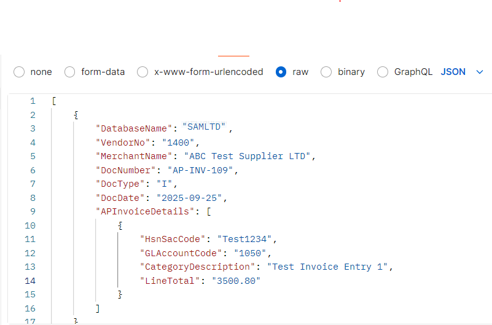The height and width of the screenshot is (325, 492).
Task: Switch body type to binary
Action: pyautogui.click(x=327, y=72)
